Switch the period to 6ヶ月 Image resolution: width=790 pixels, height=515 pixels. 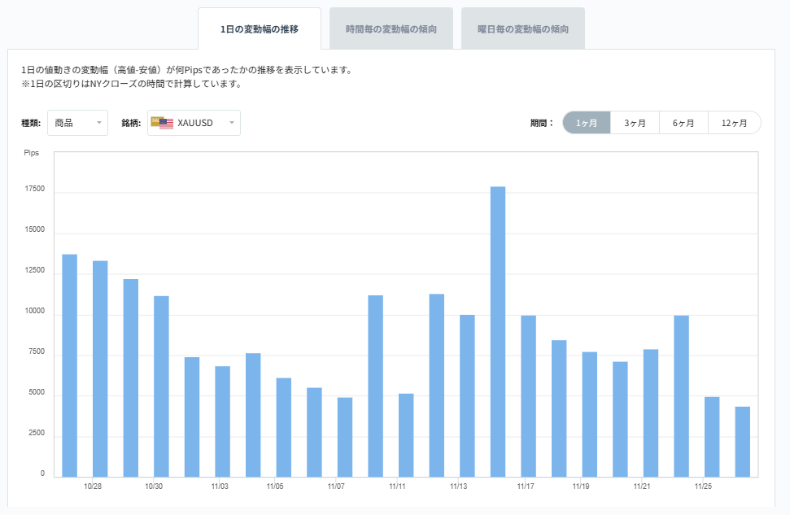pyautogui.click(x=683, y=122)
